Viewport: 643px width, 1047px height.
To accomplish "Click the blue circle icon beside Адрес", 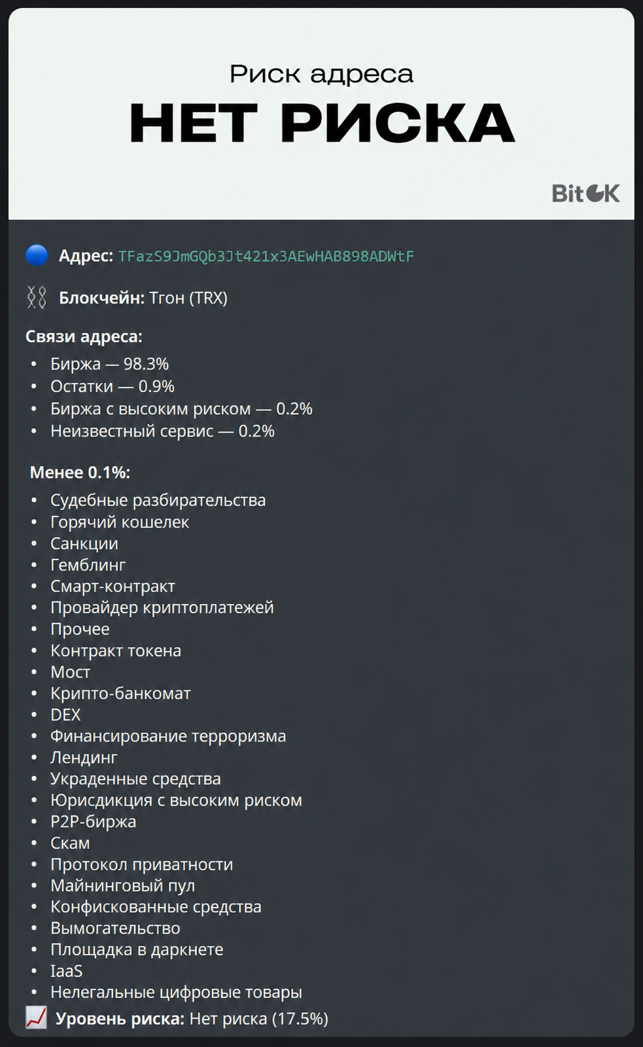I will (37, 255).
